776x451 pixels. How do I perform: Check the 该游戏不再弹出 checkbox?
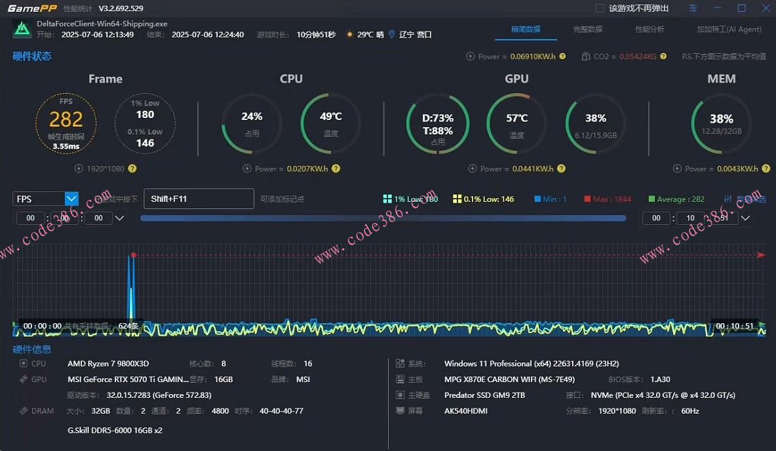coord(600,9)
